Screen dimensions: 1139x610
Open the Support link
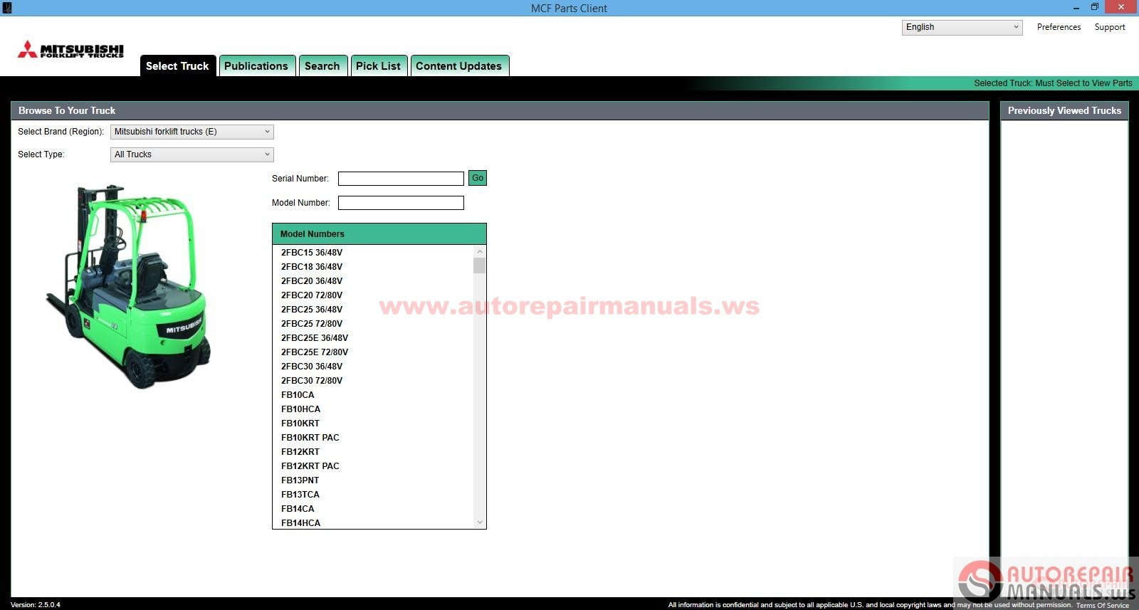[x=1110, y=27]
